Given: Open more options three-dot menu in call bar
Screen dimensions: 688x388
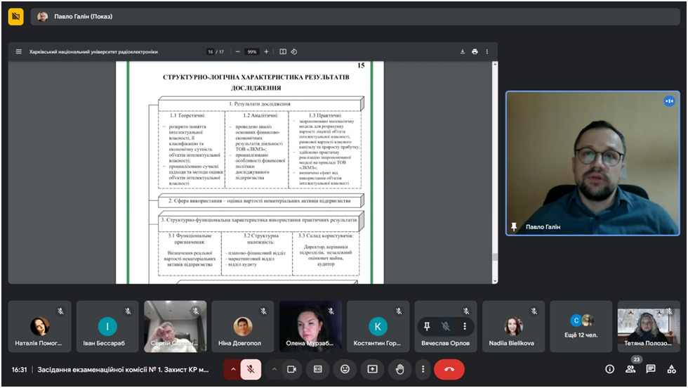Looking at the screenshot, I should pyautogui.click(x=423, y=369).
